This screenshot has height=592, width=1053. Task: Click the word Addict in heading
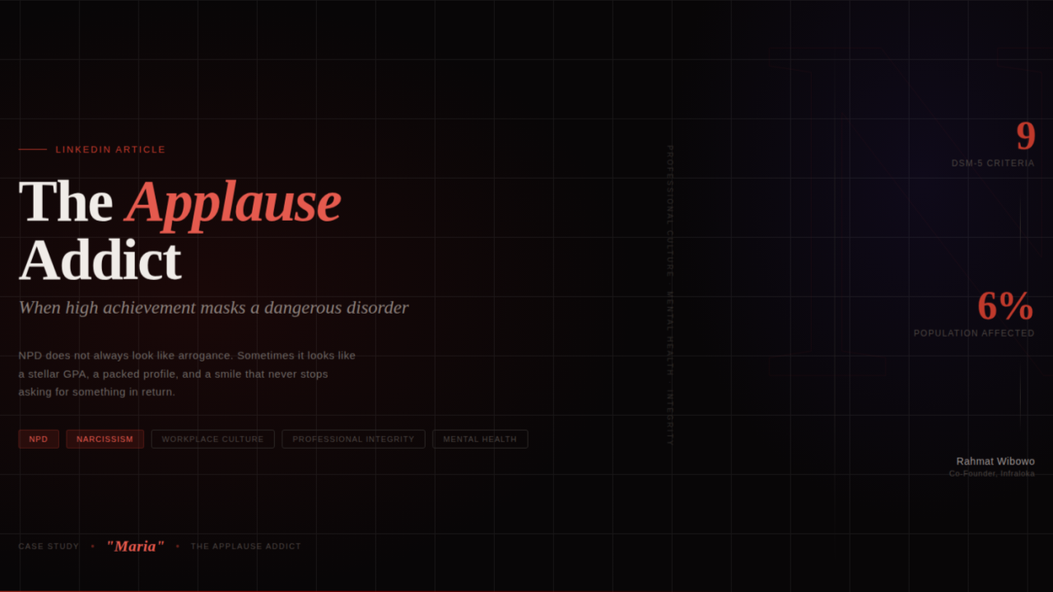coord(100,261)
